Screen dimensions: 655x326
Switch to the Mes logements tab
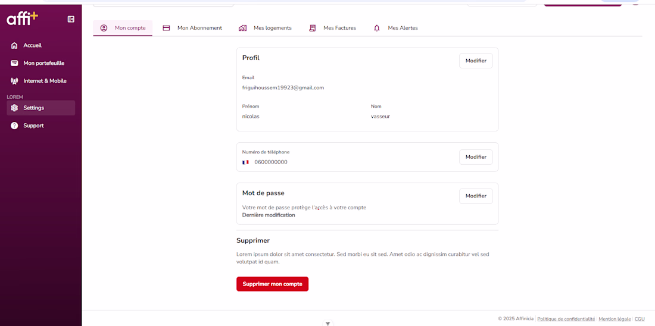pyautogui.click(x=265, y=28)
